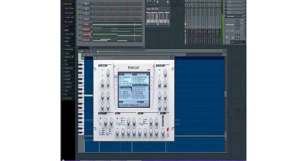Toggle the Nexus Amp Modifier on button

point(159,72)
